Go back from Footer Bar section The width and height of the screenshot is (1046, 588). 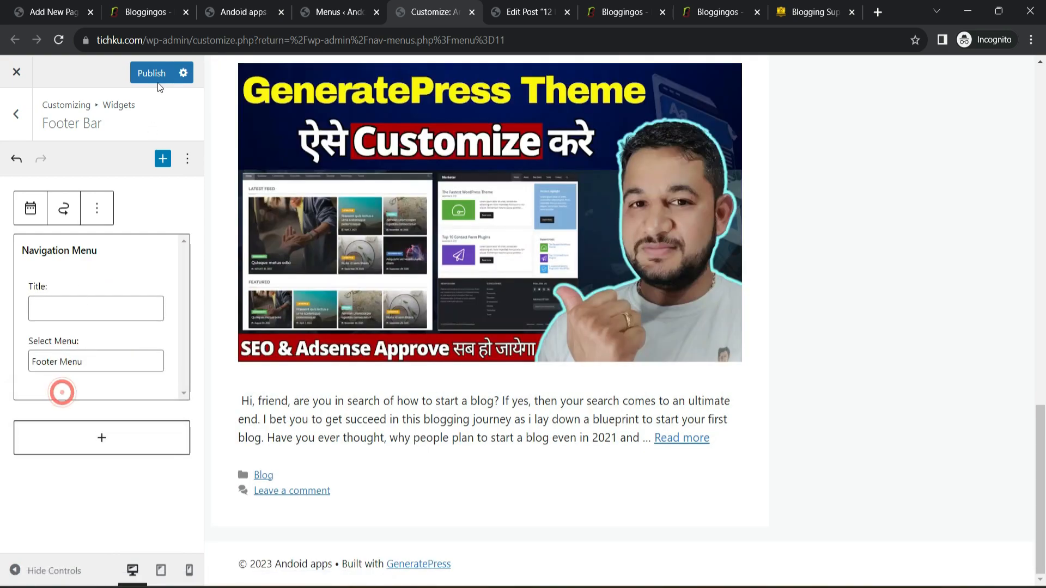pyautogui.click(x=16, y=114)
